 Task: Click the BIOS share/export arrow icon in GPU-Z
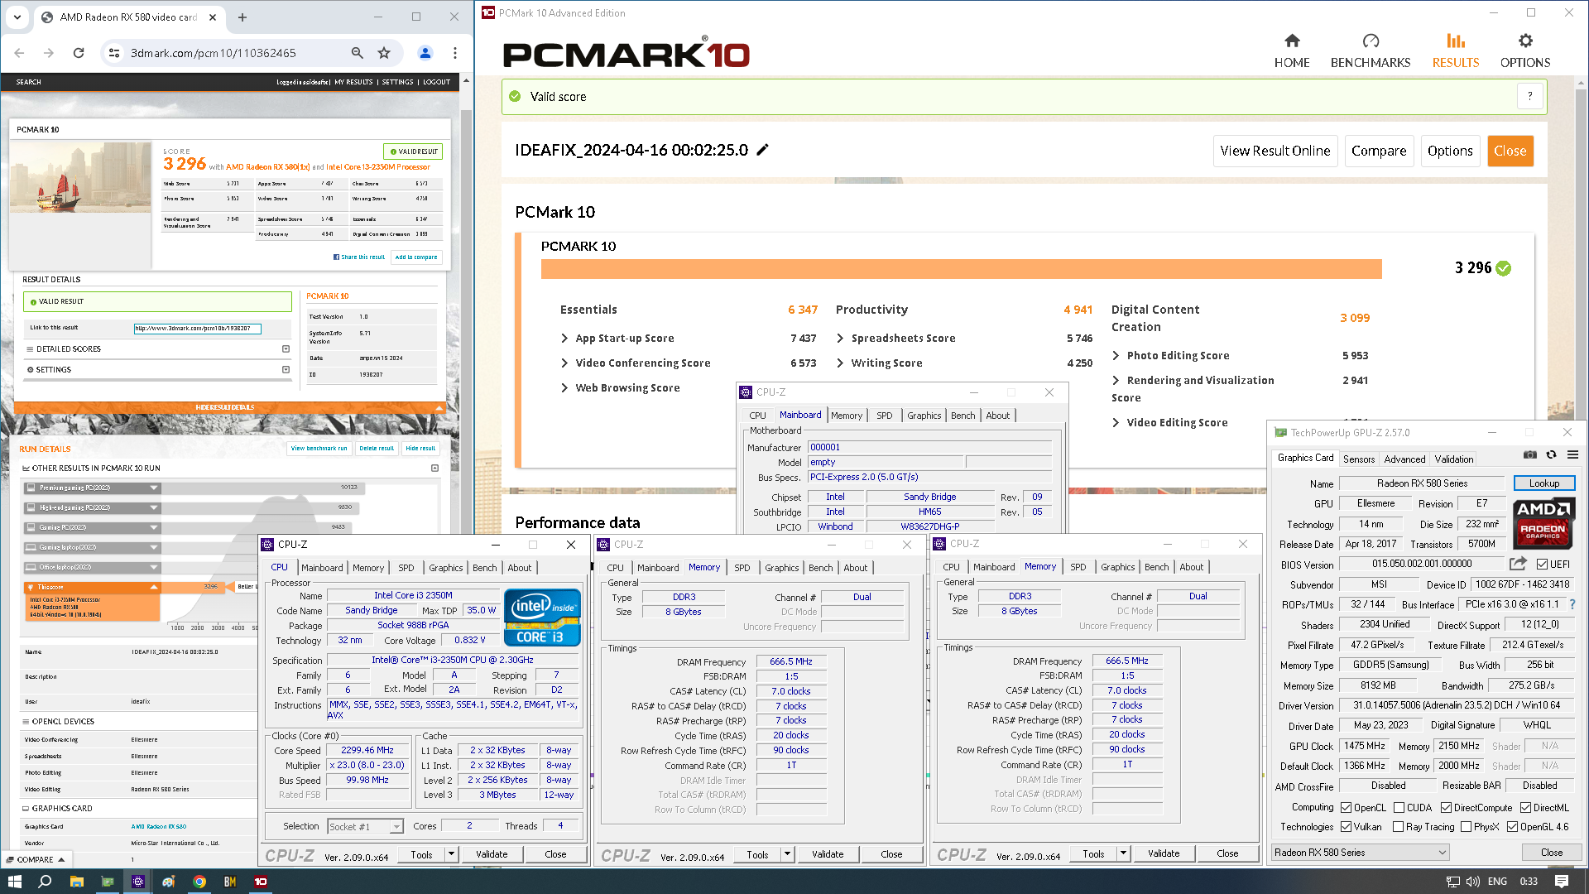pos(1518,564)
